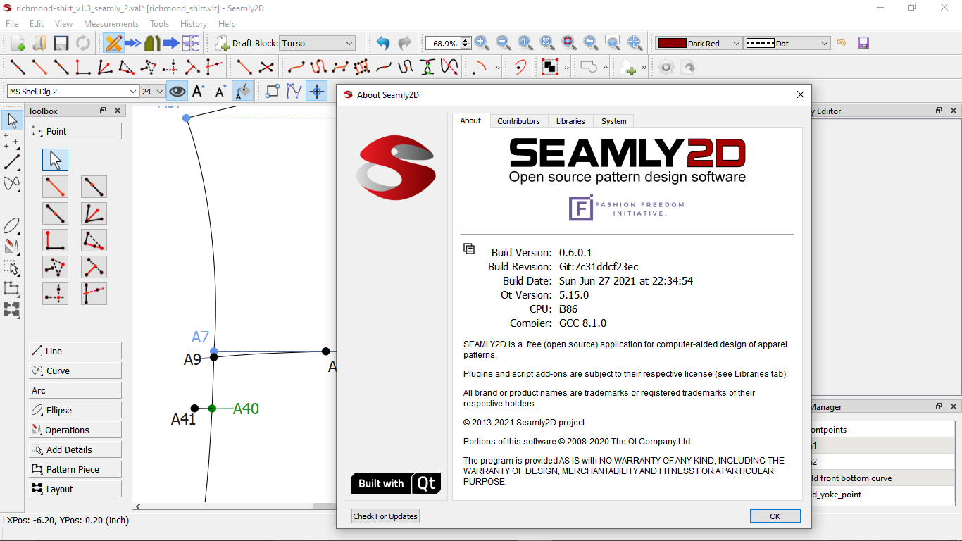
Task: Toggle the point name visibility eye icon
Action: pyautogui.click(x=177, y=91)
